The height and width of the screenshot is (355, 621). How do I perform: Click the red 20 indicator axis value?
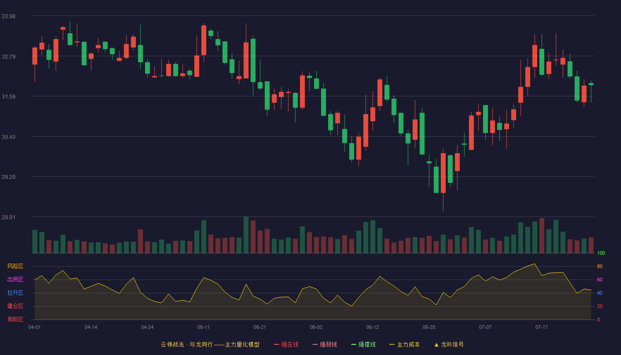pos(600,307)
